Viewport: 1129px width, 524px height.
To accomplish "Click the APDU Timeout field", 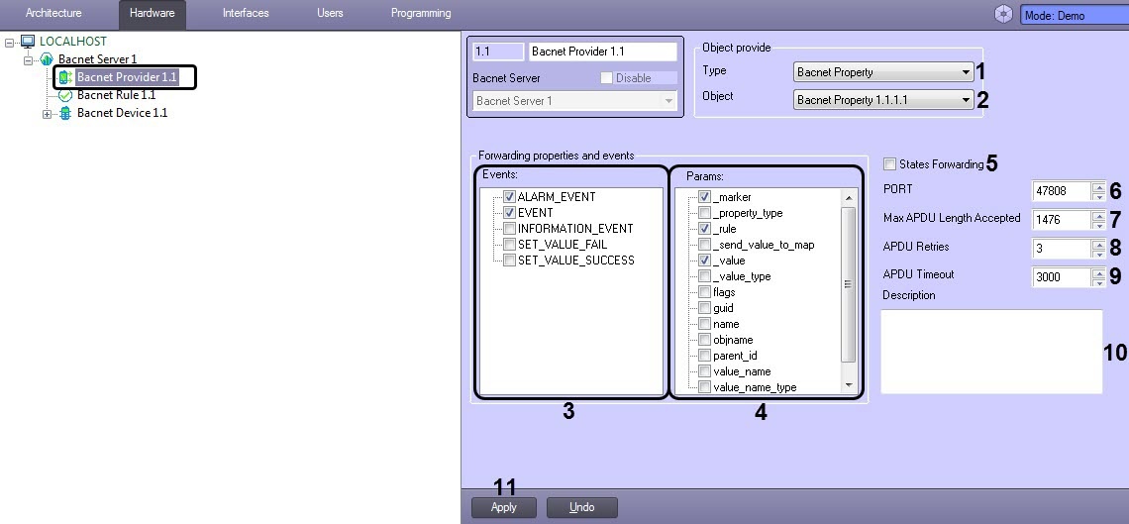I will pos(1062,277).
